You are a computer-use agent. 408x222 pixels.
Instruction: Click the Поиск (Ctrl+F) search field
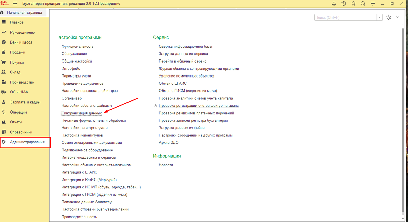point(345,17)
